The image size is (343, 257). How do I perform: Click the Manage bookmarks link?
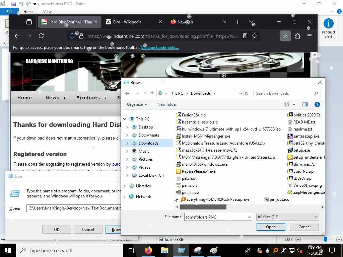pyautogui.click(x=159, y=48)
